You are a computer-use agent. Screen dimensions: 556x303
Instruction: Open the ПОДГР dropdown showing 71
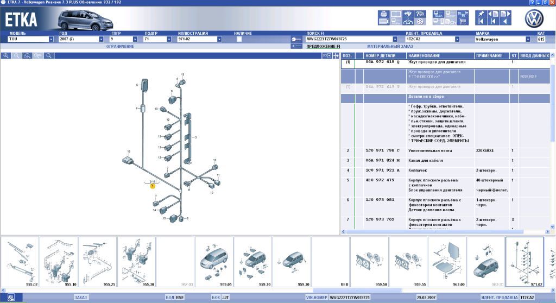pyautogui.click(x=169, y=40)
